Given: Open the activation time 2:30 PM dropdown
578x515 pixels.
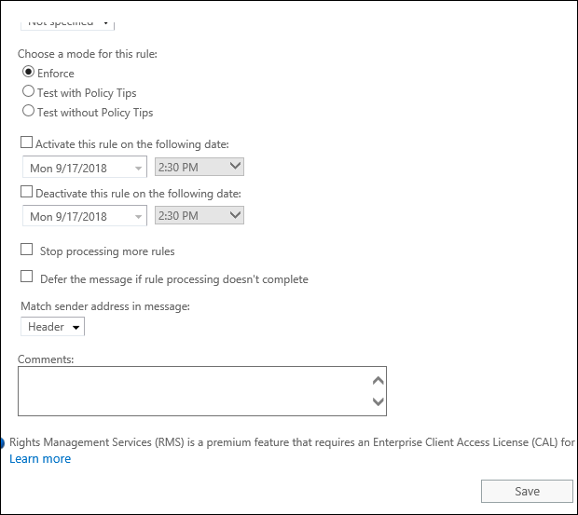Looking at the screenshot, I should [200, 167].
